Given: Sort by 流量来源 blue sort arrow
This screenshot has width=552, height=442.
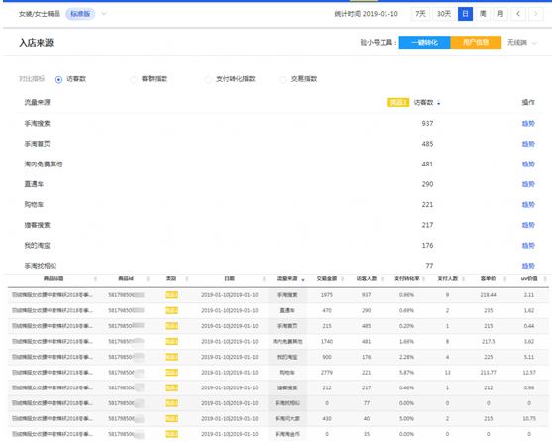Looking at the screenshot, I should 303,279.
